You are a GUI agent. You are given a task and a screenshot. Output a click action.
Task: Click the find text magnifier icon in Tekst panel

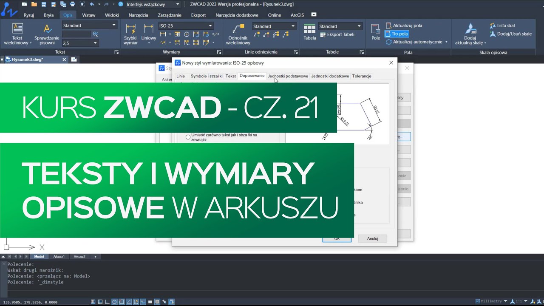tap(95, 34)
